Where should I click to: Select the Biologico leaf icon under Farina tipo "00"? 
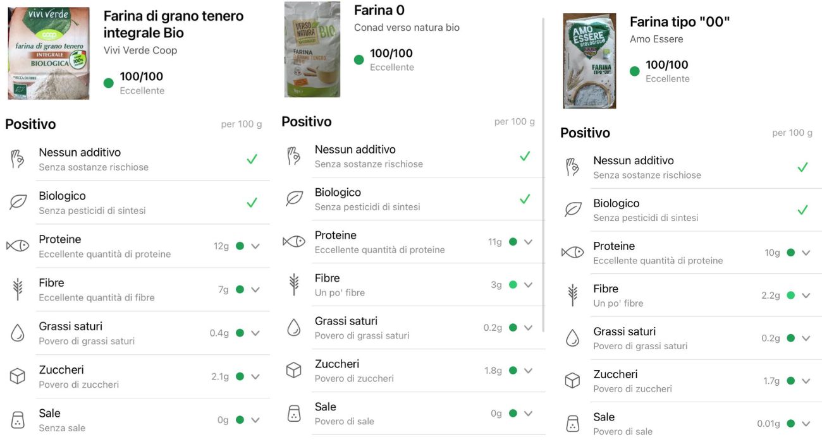pyautogui.click(x=572, y=209)
